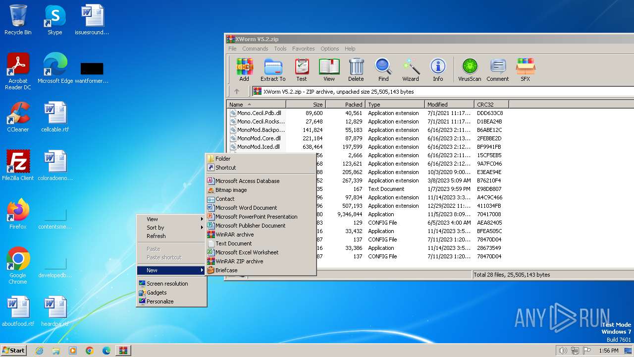Go up one folder level in WinRAR
Image resolution: width=634 pixels, height=357 pixels.
237,91
